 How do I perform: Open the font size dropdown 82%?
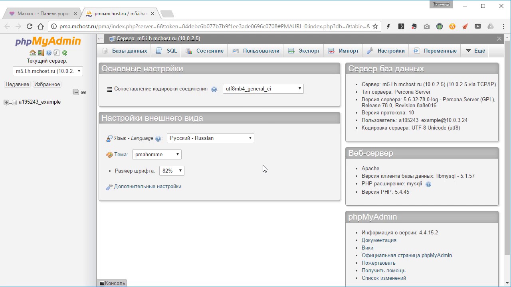172,171
